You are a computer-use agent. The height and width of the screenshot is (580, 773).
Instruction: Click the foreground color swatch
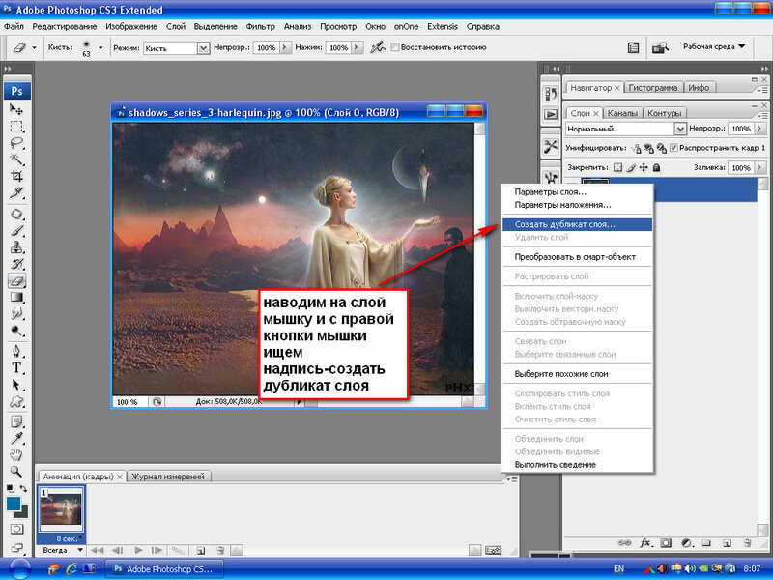click(14, 503)
